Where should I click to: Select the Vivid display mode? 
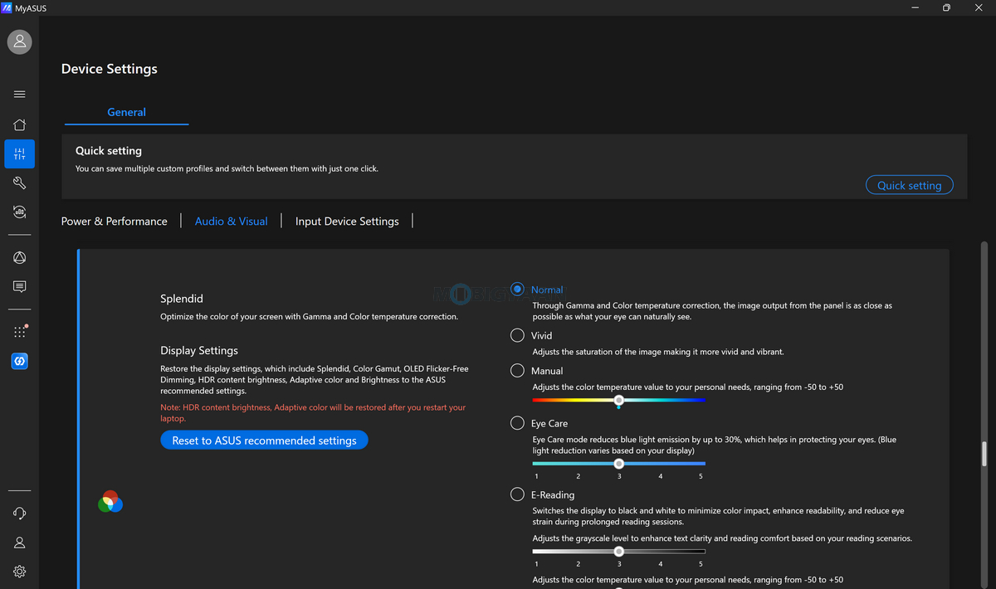click(518, 335)
